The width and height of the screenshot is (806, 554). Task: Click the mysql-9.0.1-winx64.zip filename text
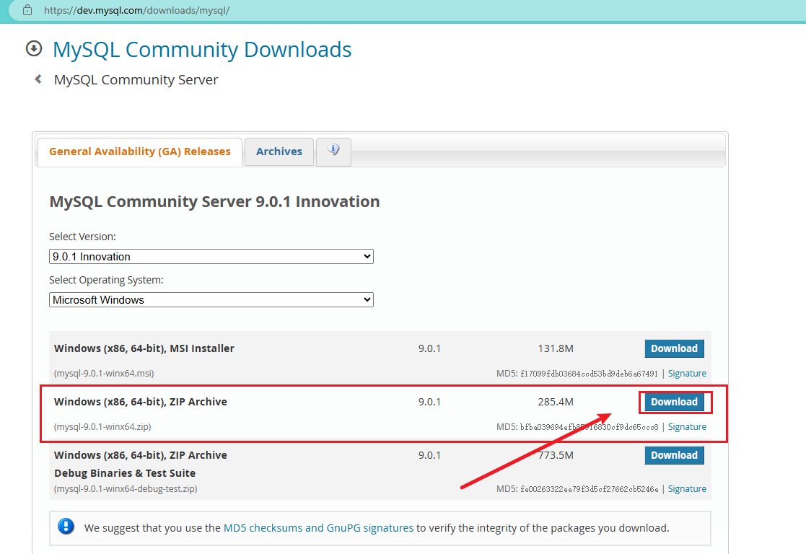(x=102, y=427)
